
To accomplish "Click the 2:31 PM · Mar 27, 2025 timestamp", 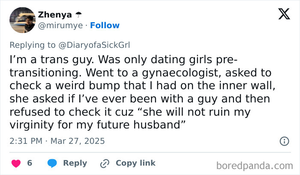I will point(57,141).
